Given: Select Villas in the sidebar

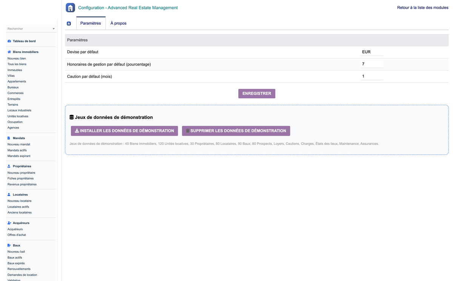Looking at the screenshot, I should click(x=11, y=76).
